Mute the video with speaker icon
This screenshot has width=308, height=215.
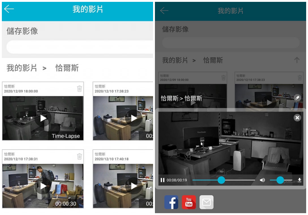tap(262, 180)
